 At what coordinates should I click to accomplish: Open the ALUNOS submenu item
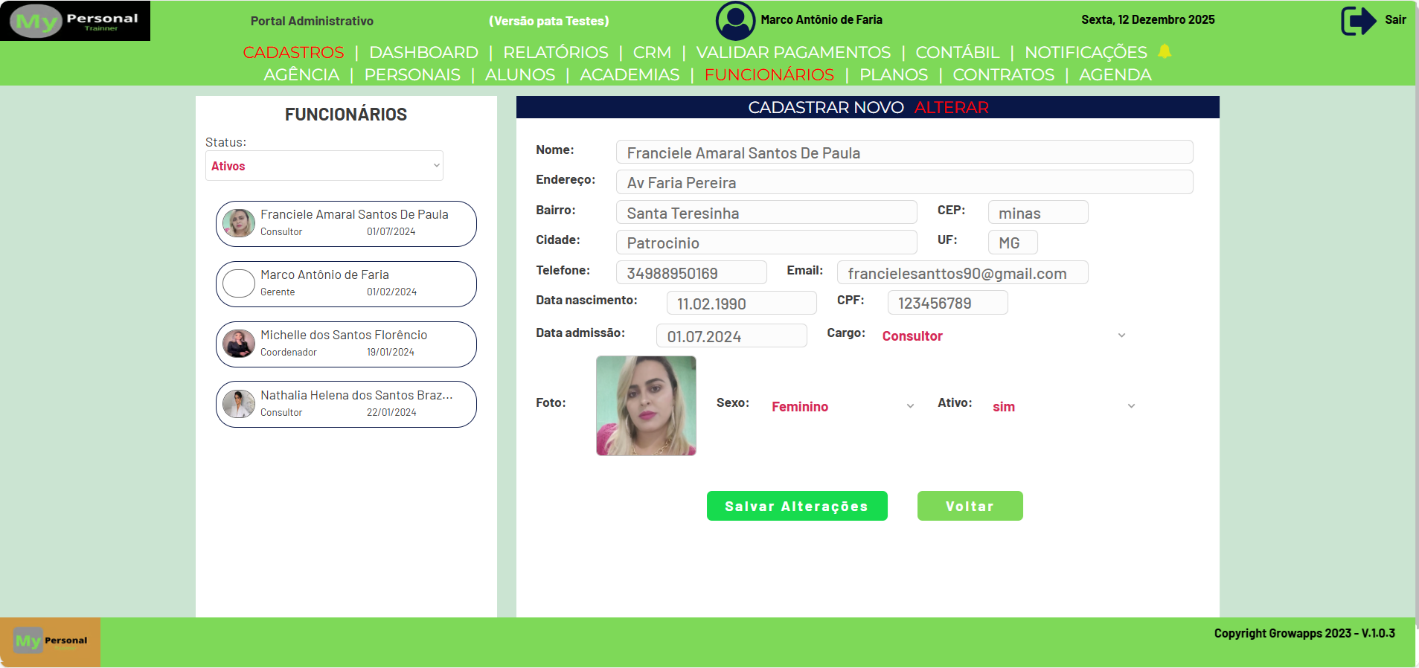click(519, 75)
